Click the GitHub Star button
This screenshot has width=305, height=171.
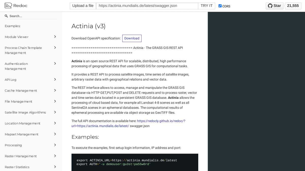[274, 6]
